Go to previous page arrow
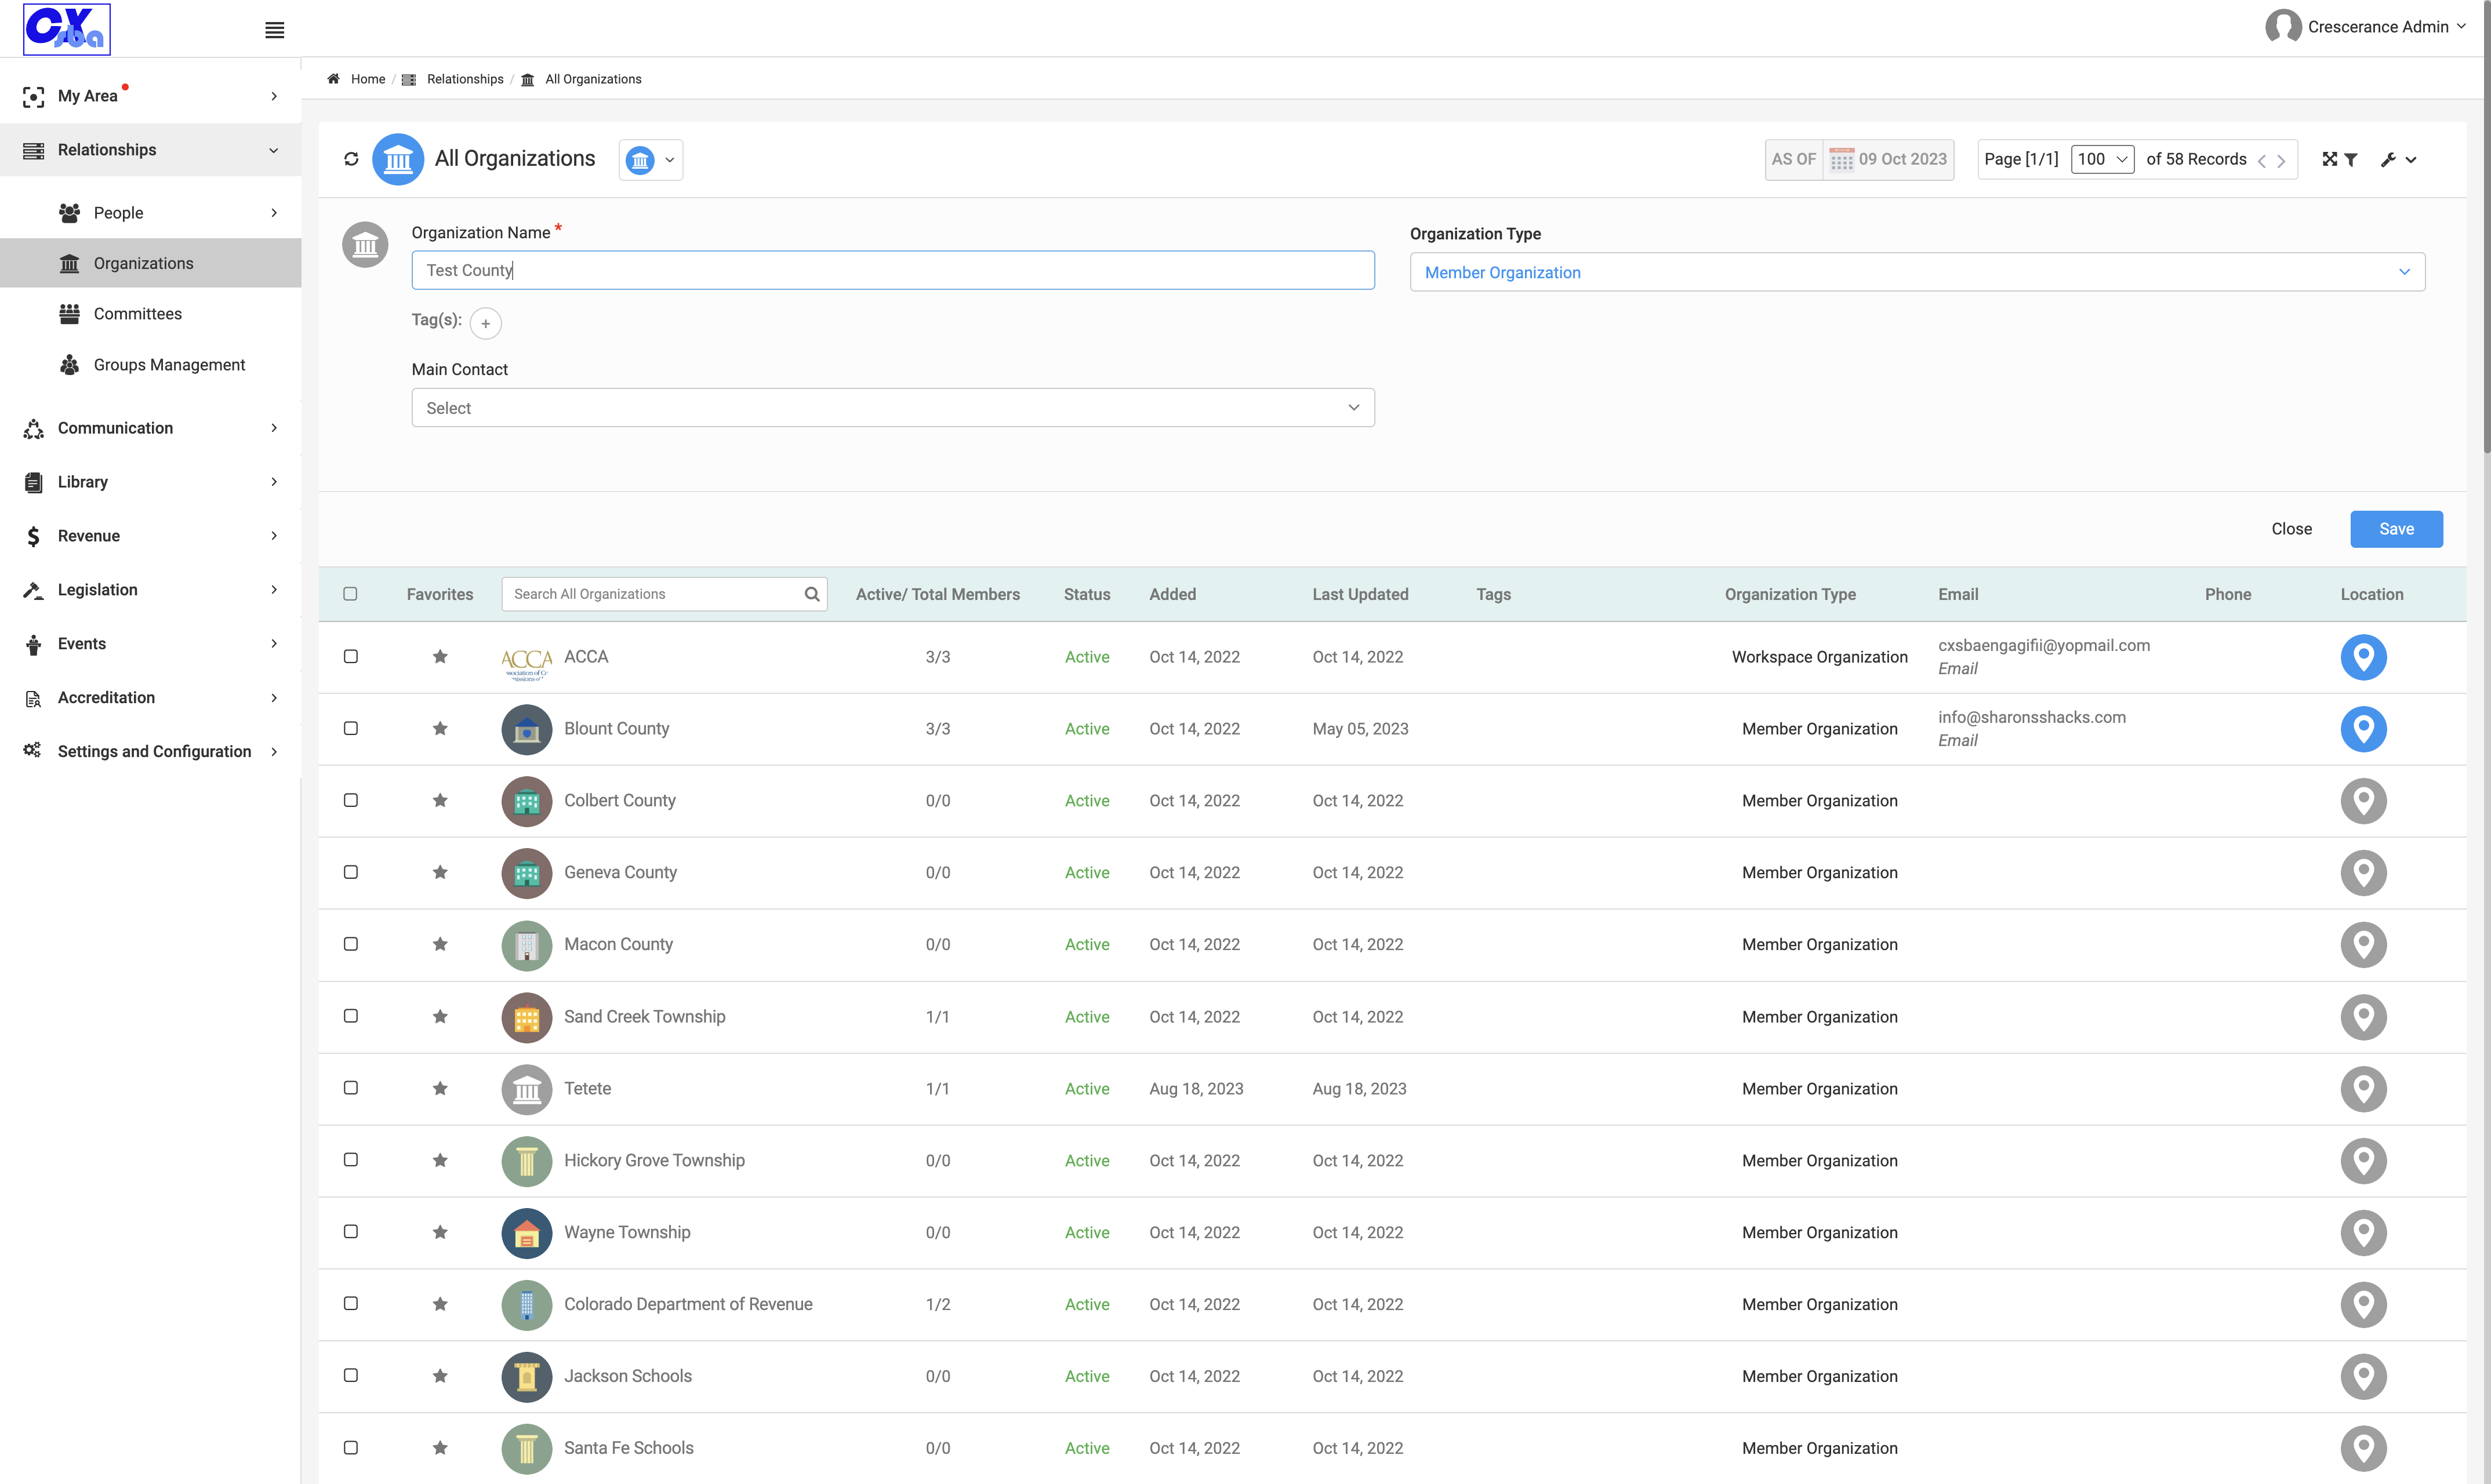The image size is (2491, 1484). click(2262, 161)
